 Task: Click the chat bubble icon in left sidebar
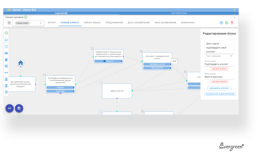[x=6, y=40]
